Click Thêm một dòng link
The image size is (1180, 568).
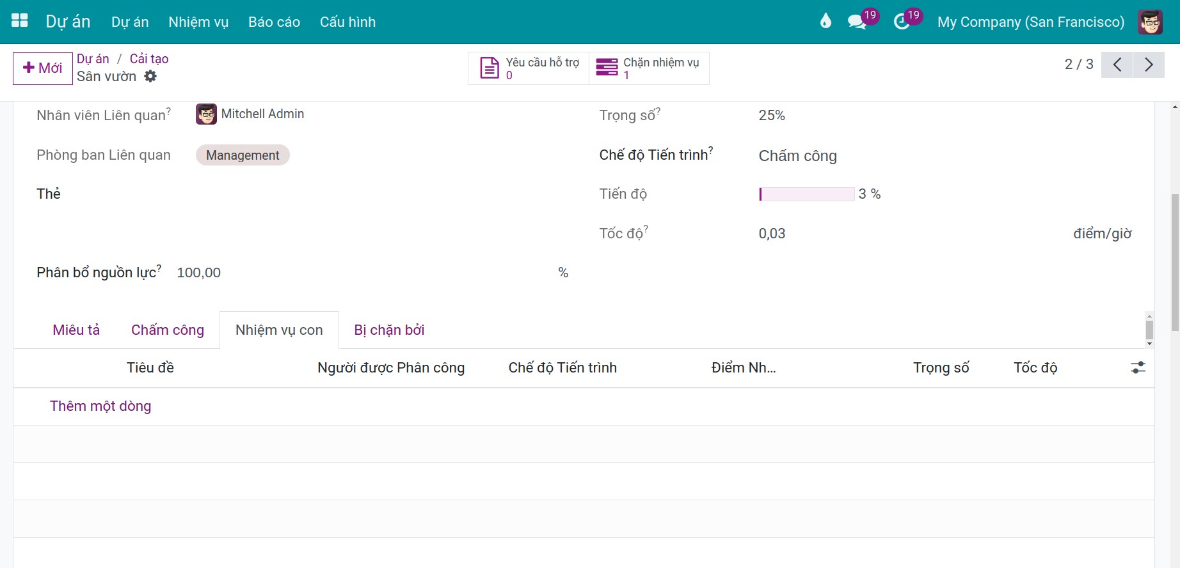point(100,406)
